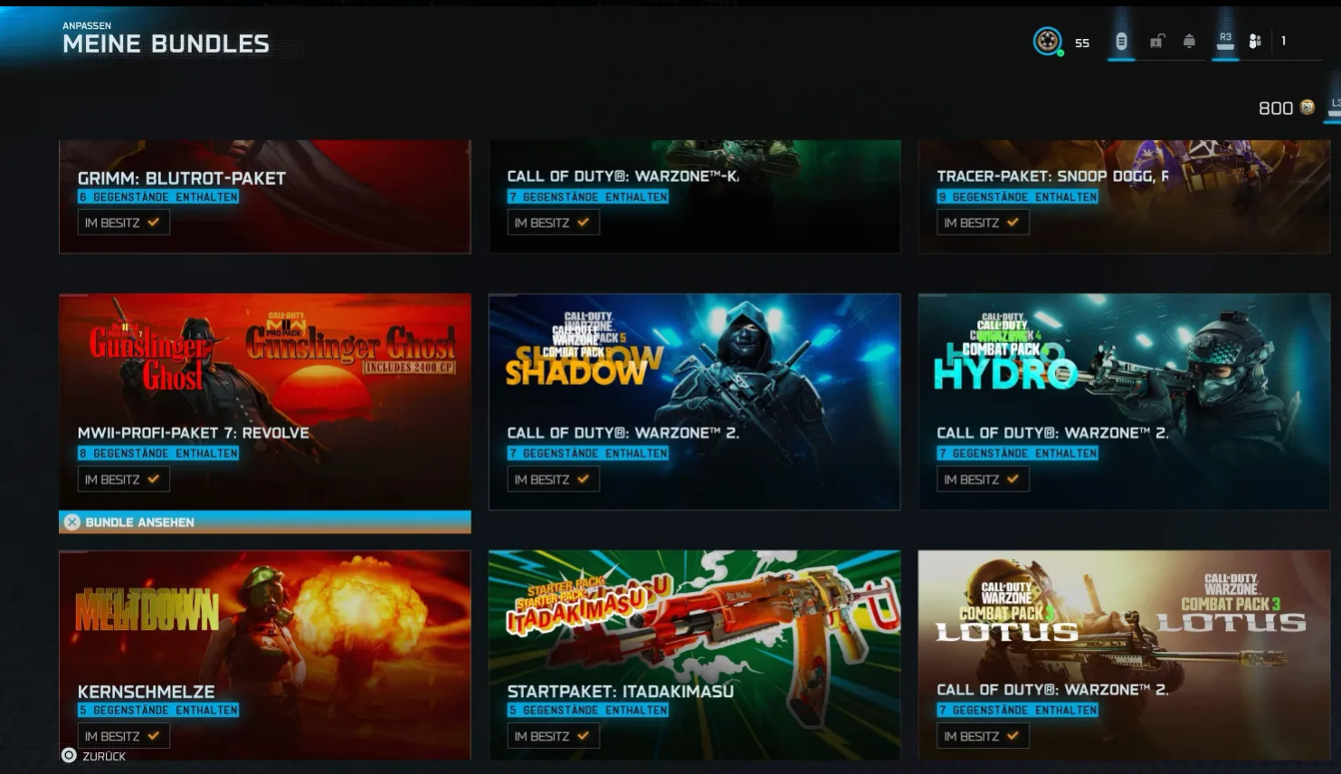Screen dimensions: 1341x774
Task: Select the TRACER-PAKET: SNOOP DOGG title
Action: [x=1053, y=177]
